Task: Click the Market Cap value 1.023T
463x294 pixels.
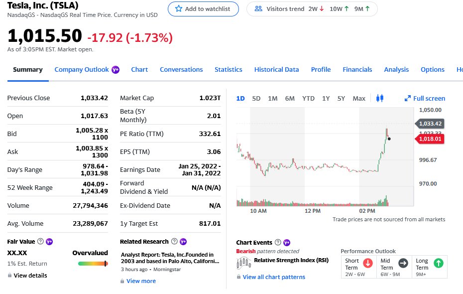Action: [x=210, y=98]
